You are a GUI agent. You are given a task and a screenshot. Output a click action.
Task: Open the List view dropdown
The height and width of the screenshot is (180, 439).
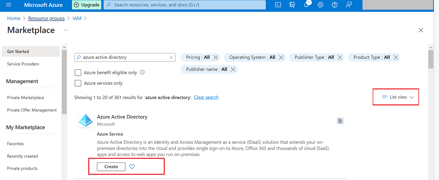[398, 97]
